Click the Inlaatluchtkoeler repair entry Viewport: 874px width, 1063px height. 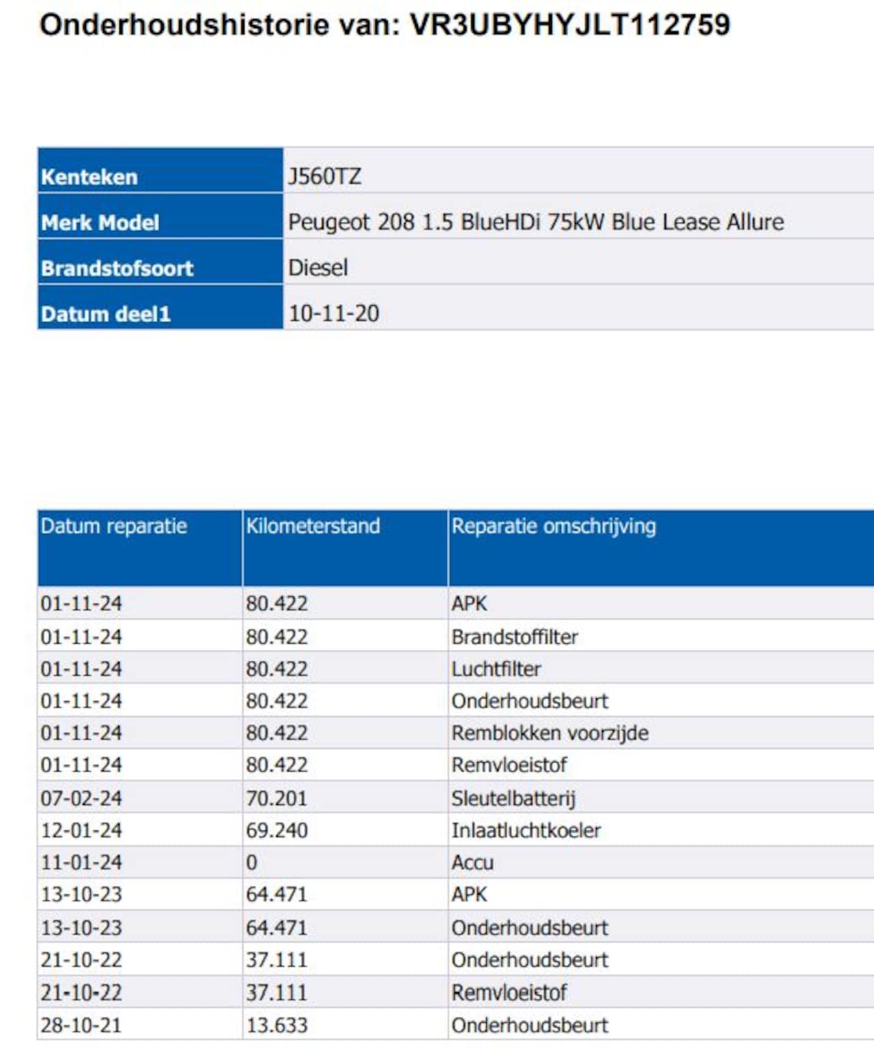[x=526, y=830]
